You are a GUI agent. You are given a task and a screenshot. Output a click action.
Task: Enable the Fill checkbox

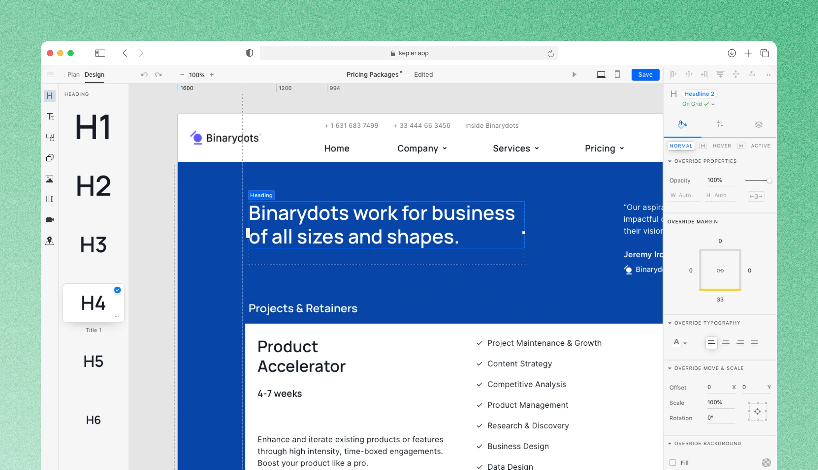click(673, 463)
